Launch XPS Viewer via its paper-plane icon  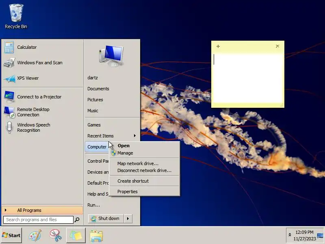[x=9, y=78]
